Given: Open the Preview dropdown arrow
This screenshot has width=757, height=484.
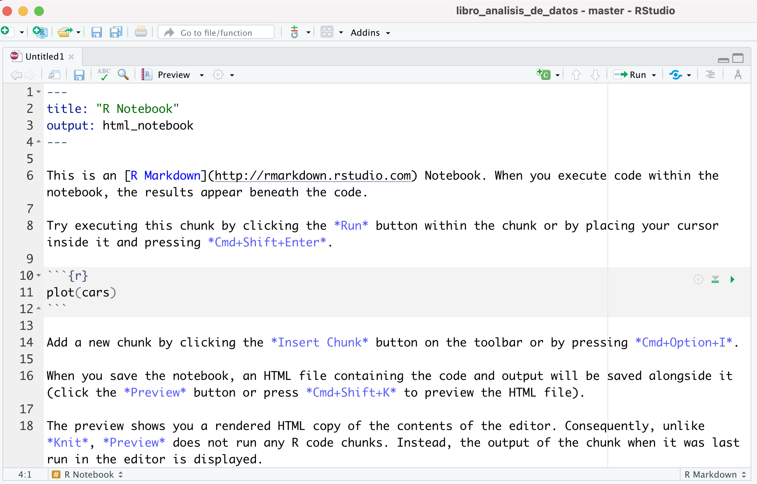Looking at the screenshot, I should coord(202,75).
